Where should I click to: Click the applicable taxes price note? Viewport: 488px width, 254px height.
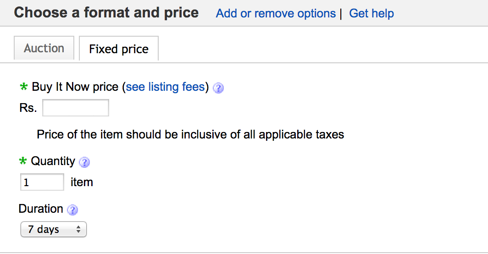[x=190, y=134]
